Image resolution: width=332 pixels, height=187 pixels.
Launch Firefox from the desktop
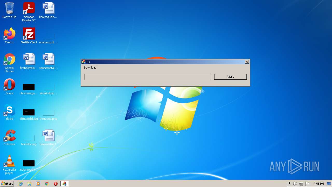click(9, 36)
